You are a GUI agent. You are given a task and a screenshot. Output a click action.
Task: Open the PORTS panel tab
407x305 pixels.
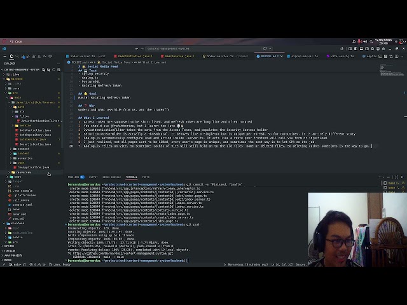click(x=146, y=177)
